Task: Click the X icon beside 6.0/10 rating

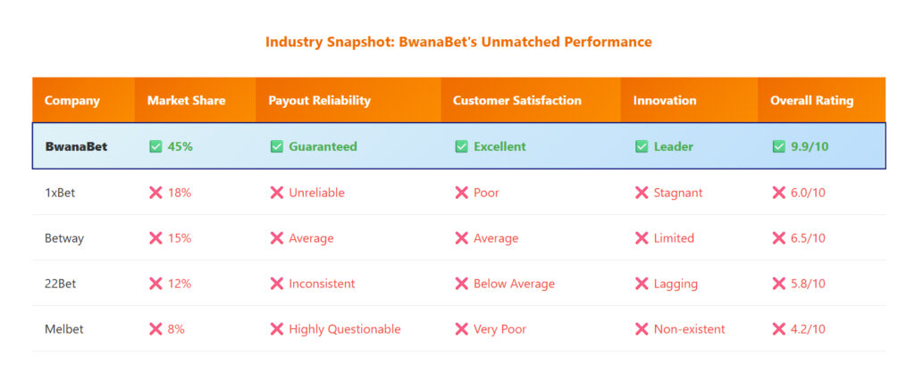Action: pos(778,193)
